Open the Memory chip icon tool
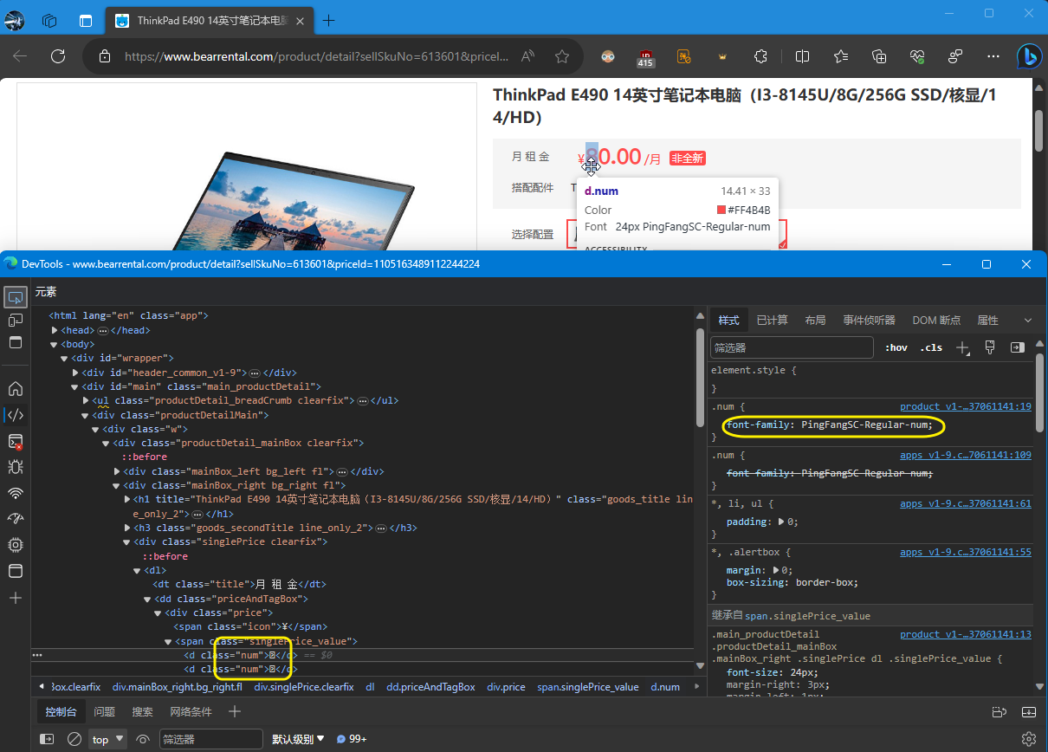 pyautogui.click(x=16, y=545)
